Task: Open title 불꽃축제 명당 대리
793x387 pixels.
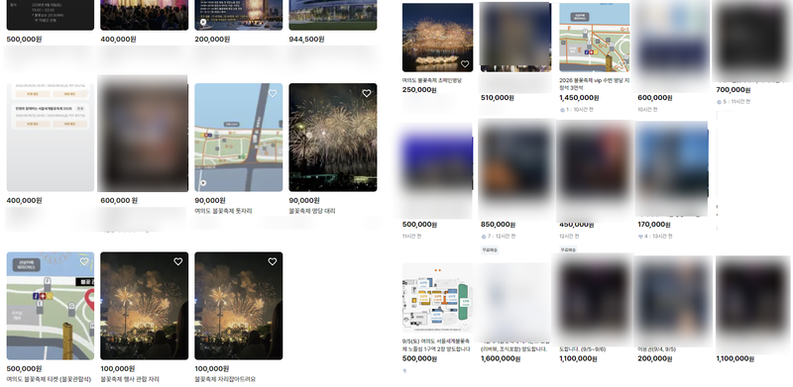Action: tap(312, 211)
